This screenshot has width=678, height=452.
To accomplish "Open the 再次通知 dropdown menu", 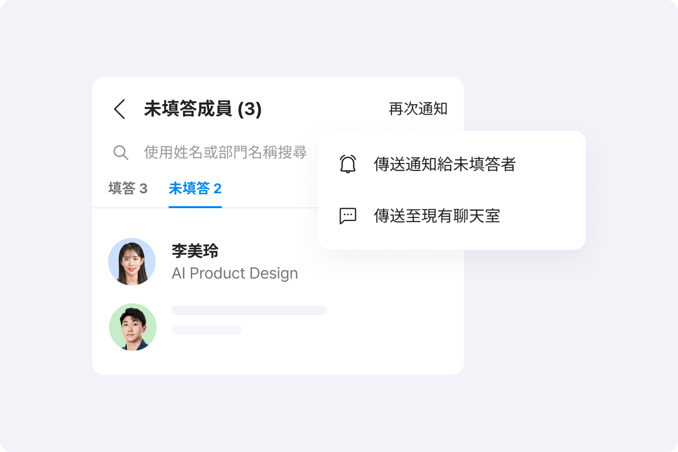I will click(418, 109).
